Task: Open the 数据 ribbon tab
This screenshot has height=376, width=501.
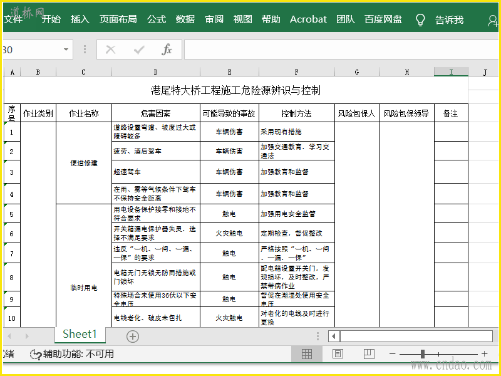Action: coord(185,19)
